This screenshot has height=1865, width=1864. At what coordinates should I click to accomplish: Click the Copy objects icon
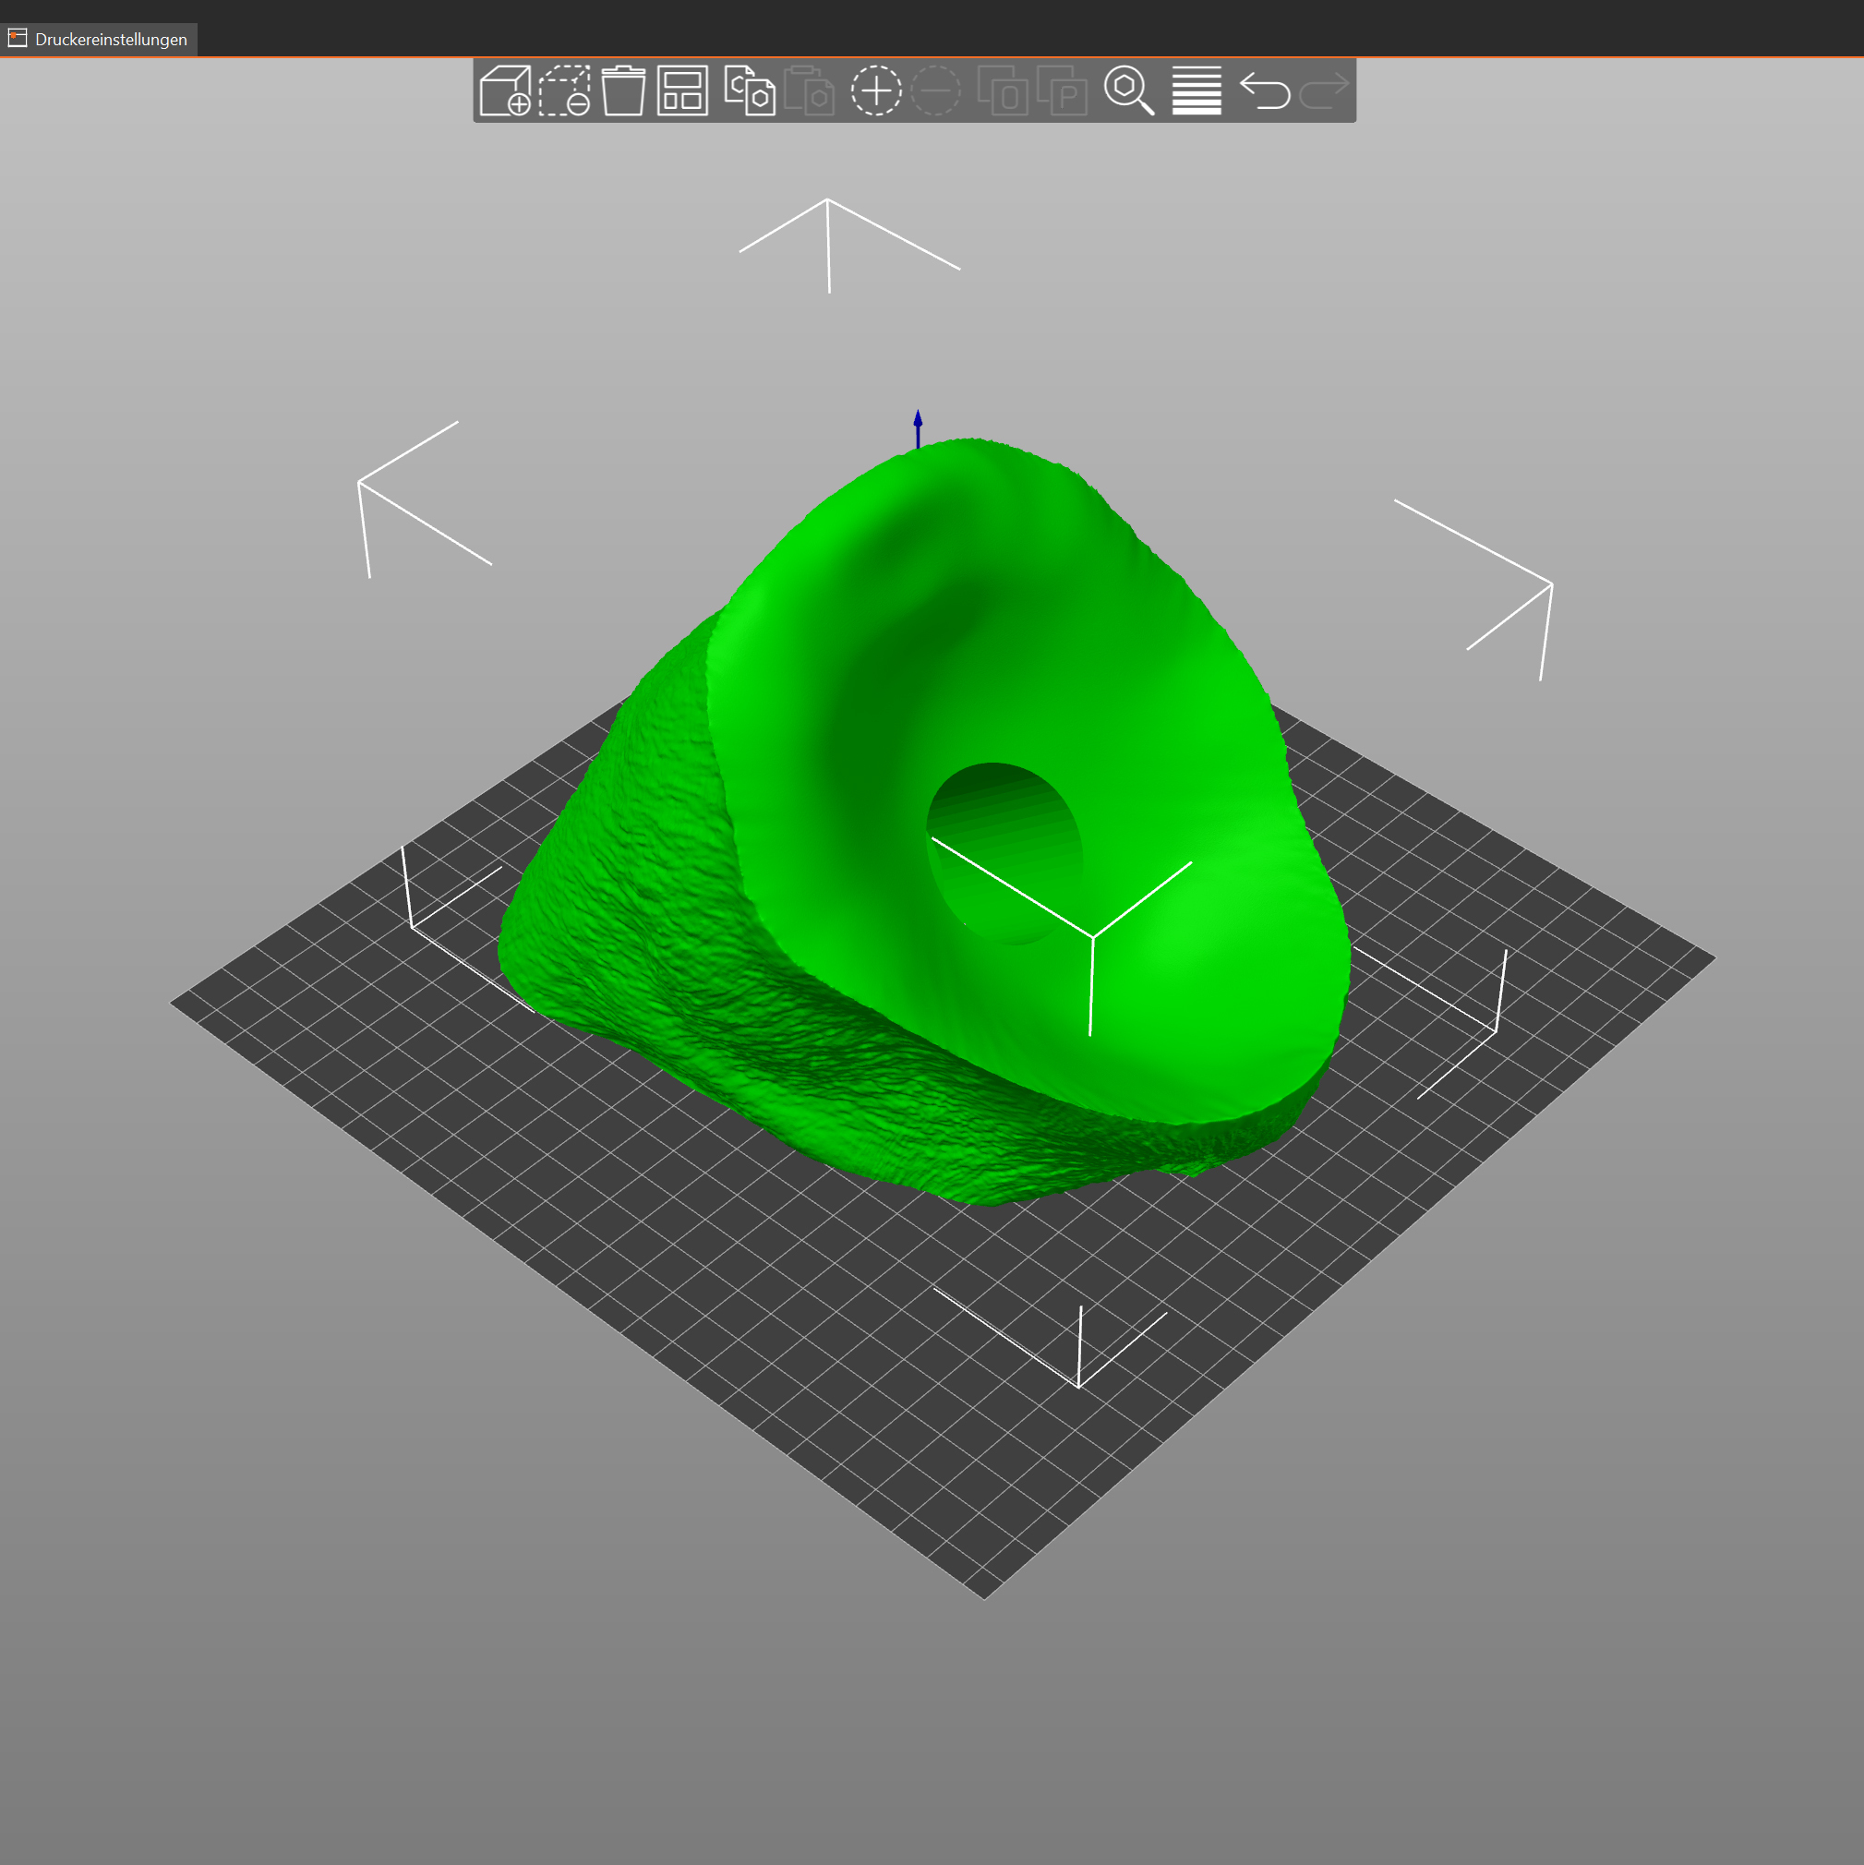[750, 90]
